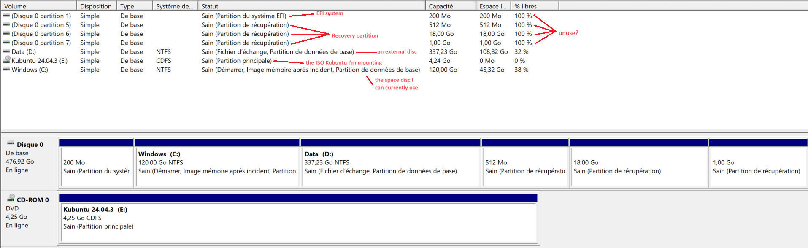Select the Disque 0 partition 5 drive icon
The width and height of the screenshot is (808, 248).
point(6,24)
